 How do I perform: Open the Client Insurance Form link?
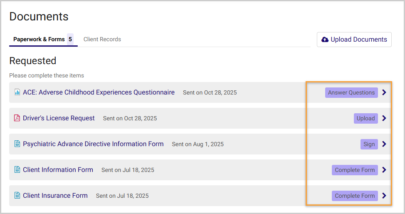click(x=55, y=196)
